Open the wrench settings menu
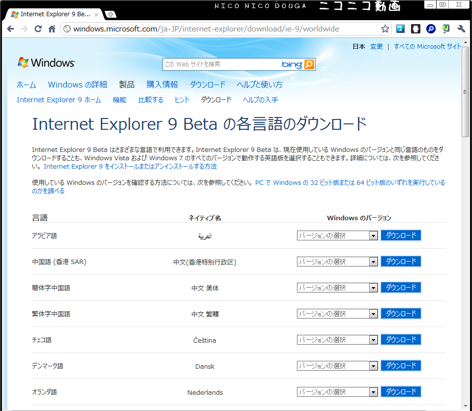 [461, 29]
